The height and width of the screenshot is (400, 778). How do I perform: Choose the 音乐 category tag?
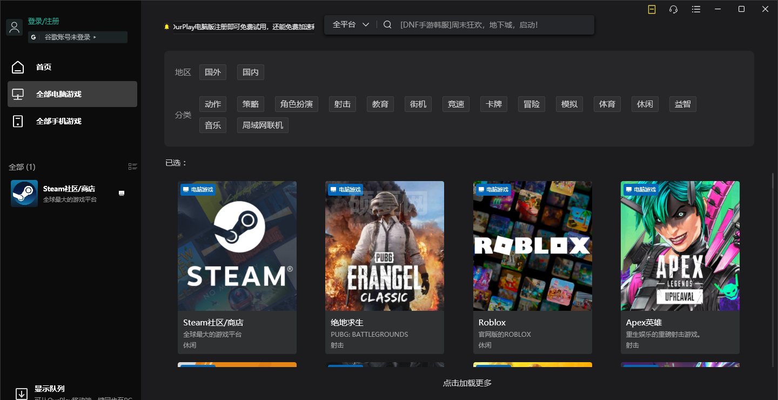213,125
